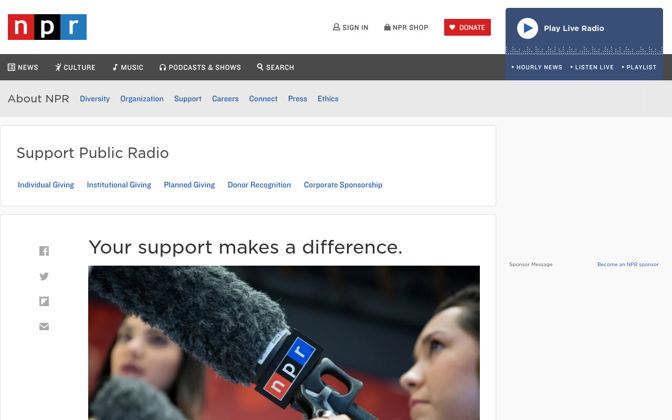Click the NPR microphone photo

click(284, 343)
